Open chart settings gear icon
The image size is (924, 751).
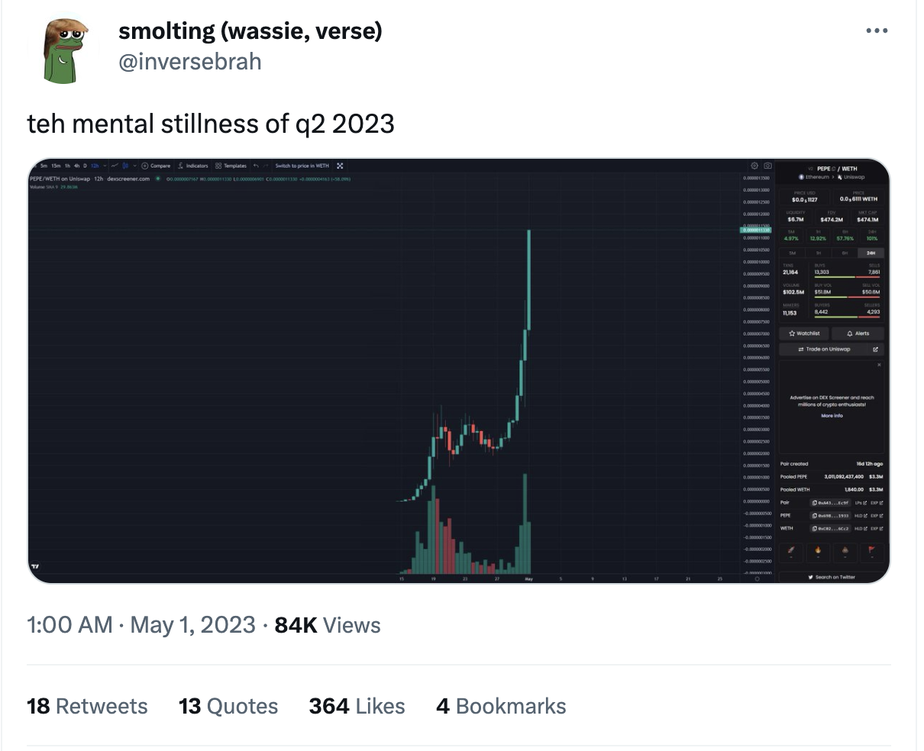pos(754,166)
